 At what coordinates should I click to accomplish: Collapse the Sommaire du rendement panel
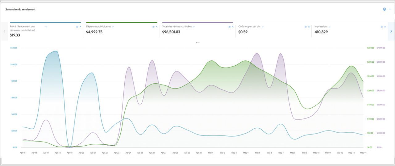(x=390, y=9)
